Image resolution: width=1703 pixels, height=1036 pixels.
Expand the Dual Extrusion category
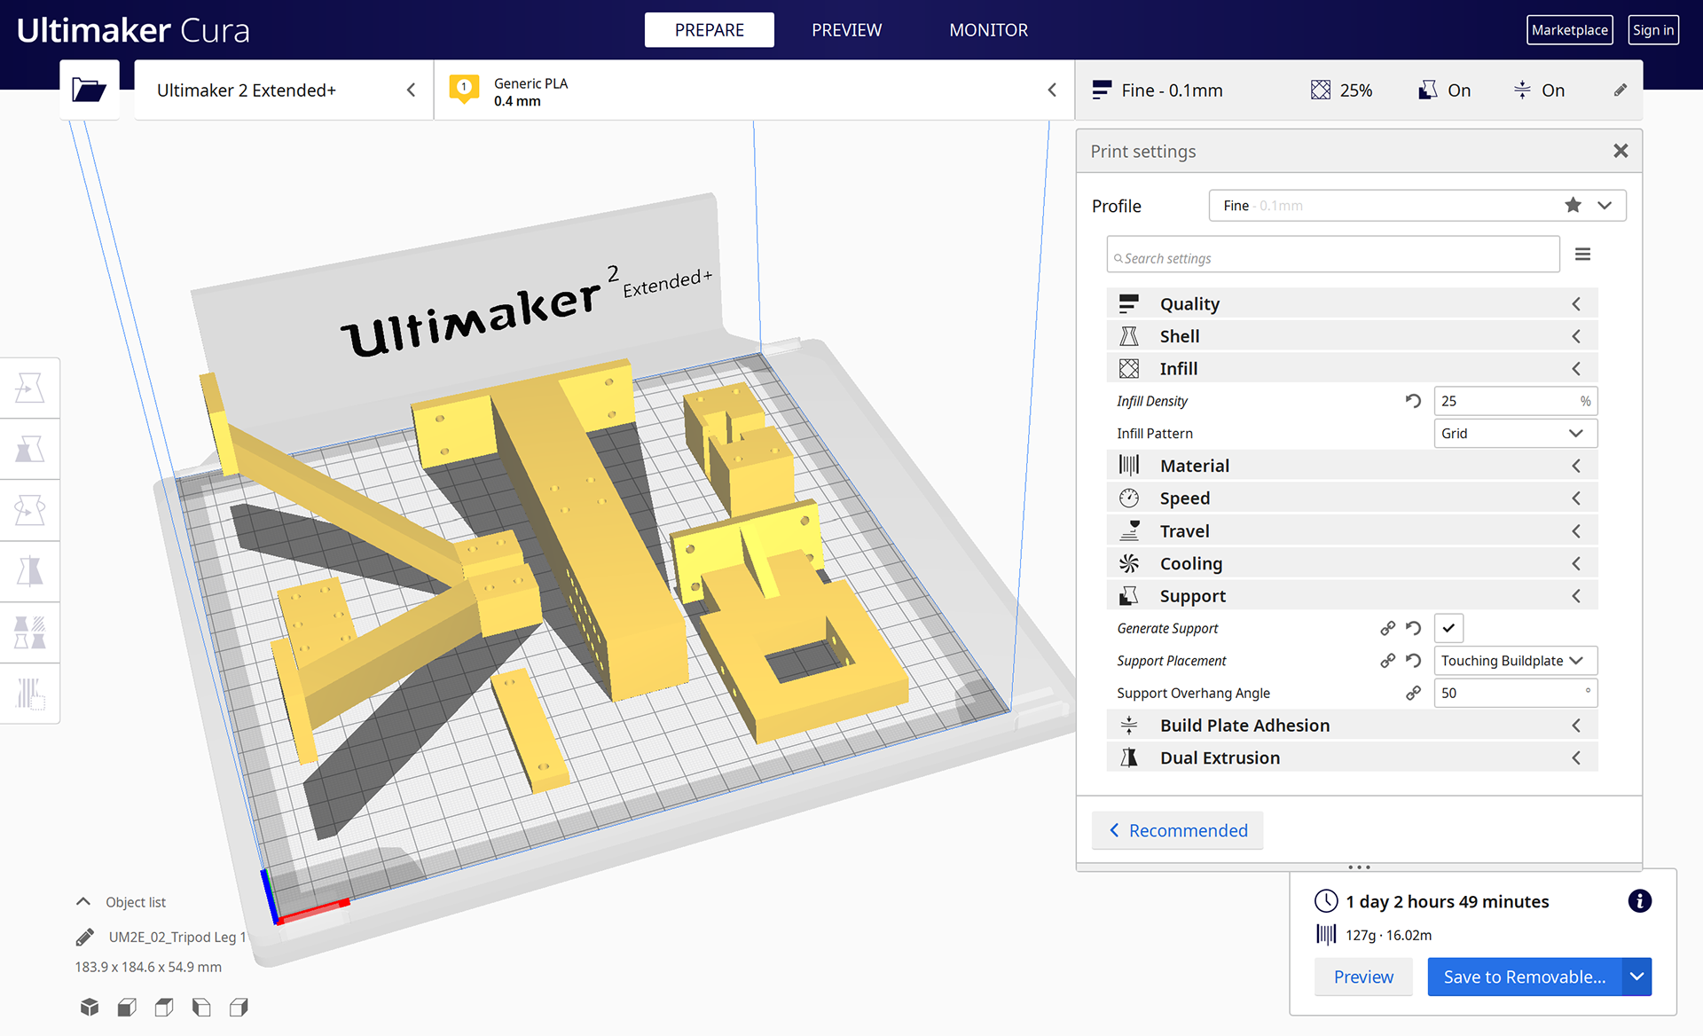[x=1352, y=757]
